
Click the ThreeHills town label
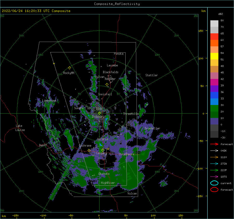[131, 114]
